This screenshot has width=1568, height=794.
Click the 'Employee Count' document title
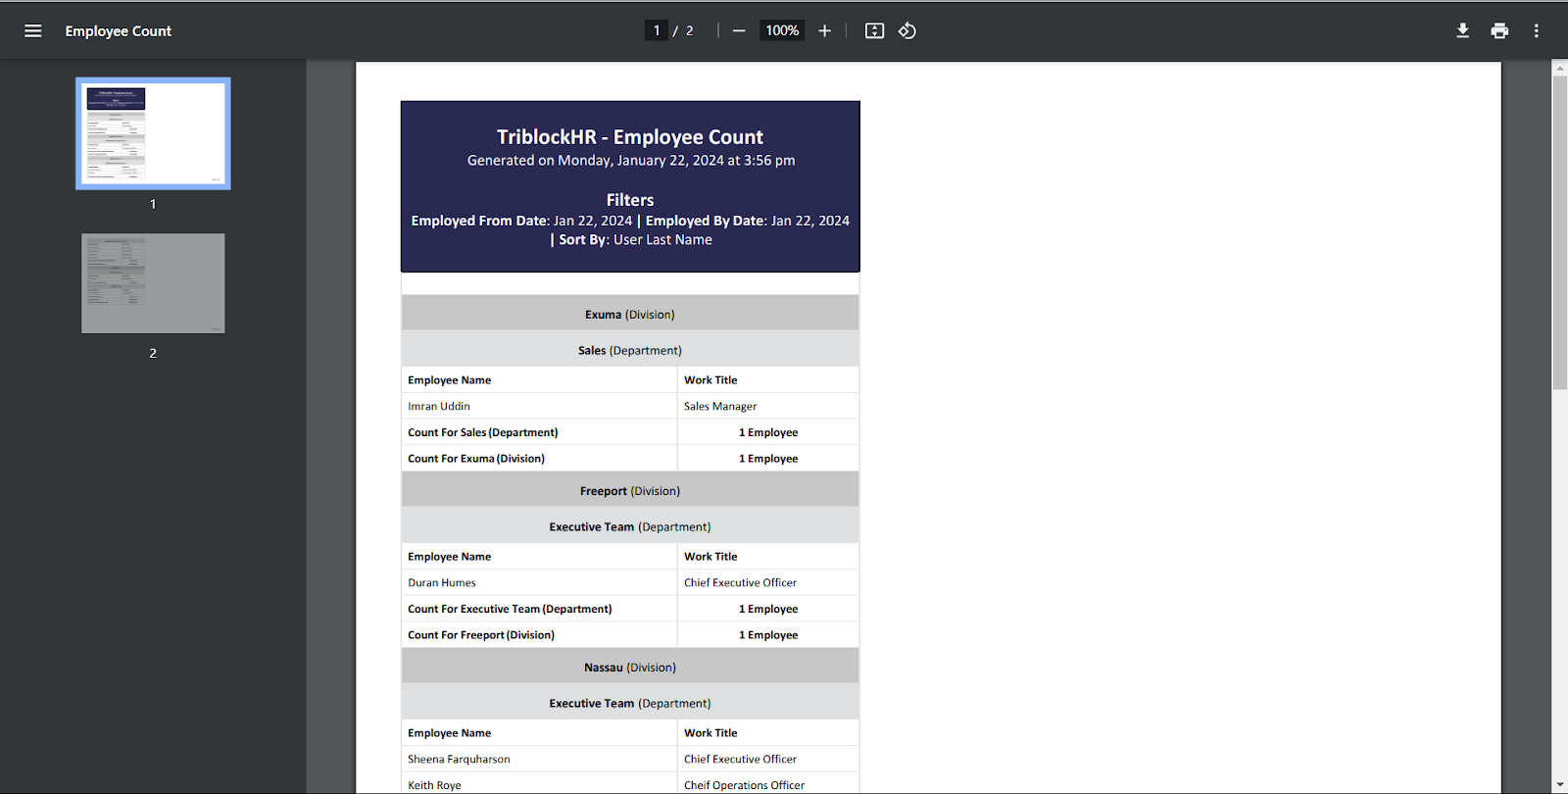click(x=119, y=31)
